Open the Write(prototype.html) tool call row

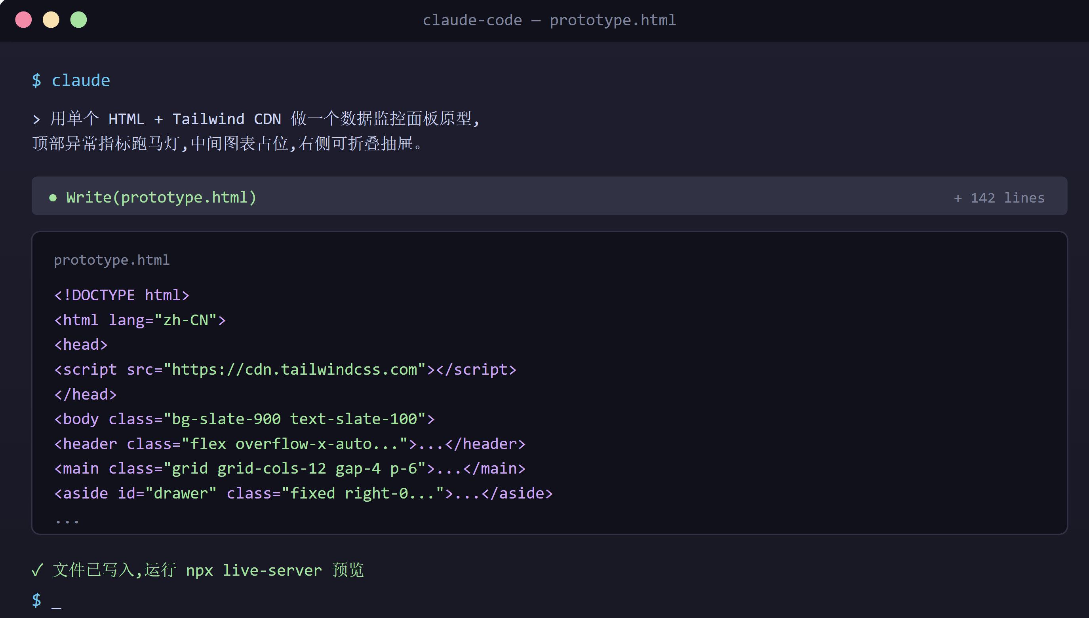pyautogui.click(x=549, y=196)
